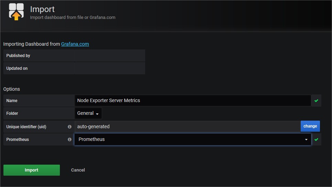This screenshot has height=187, width=332.
Task: Click the auto-generated uid field
Action: (188, 126)
